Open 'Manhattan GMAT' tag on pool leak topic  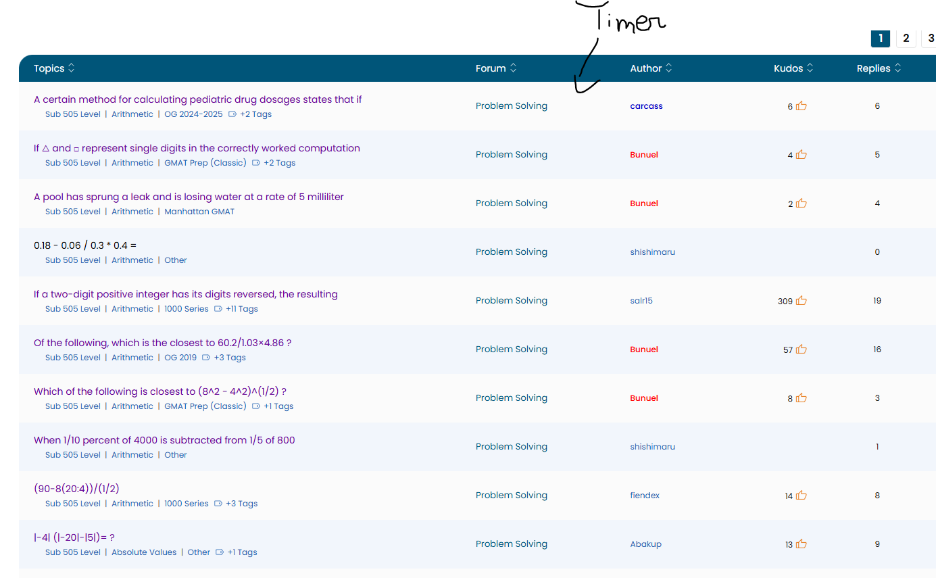pyautogui.click(x=199, y=212)
